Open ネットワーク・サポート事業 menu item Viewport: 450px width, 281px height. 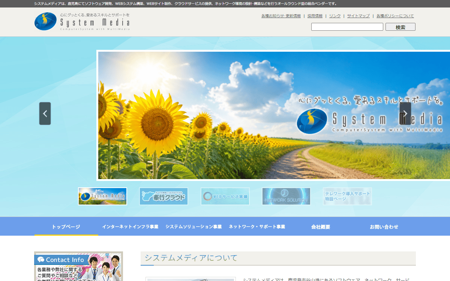pos(257,227)
